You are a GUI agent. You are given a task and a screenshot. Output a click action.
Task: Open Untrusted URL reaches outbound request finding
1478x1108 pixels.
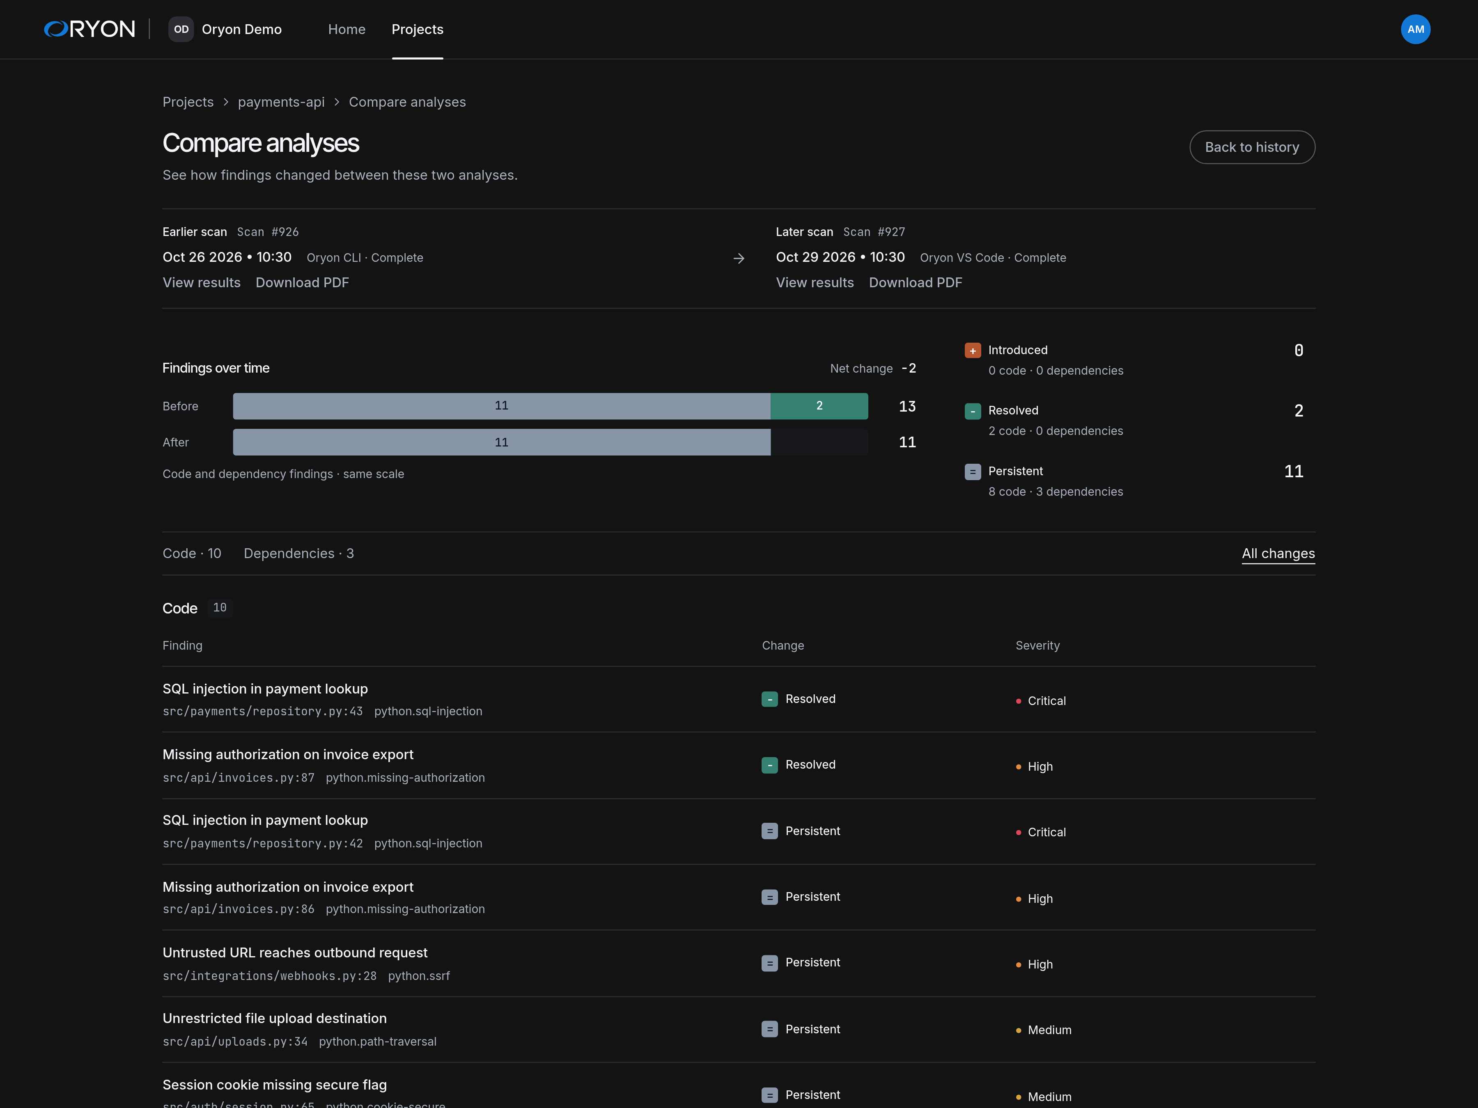click(295, 953)
